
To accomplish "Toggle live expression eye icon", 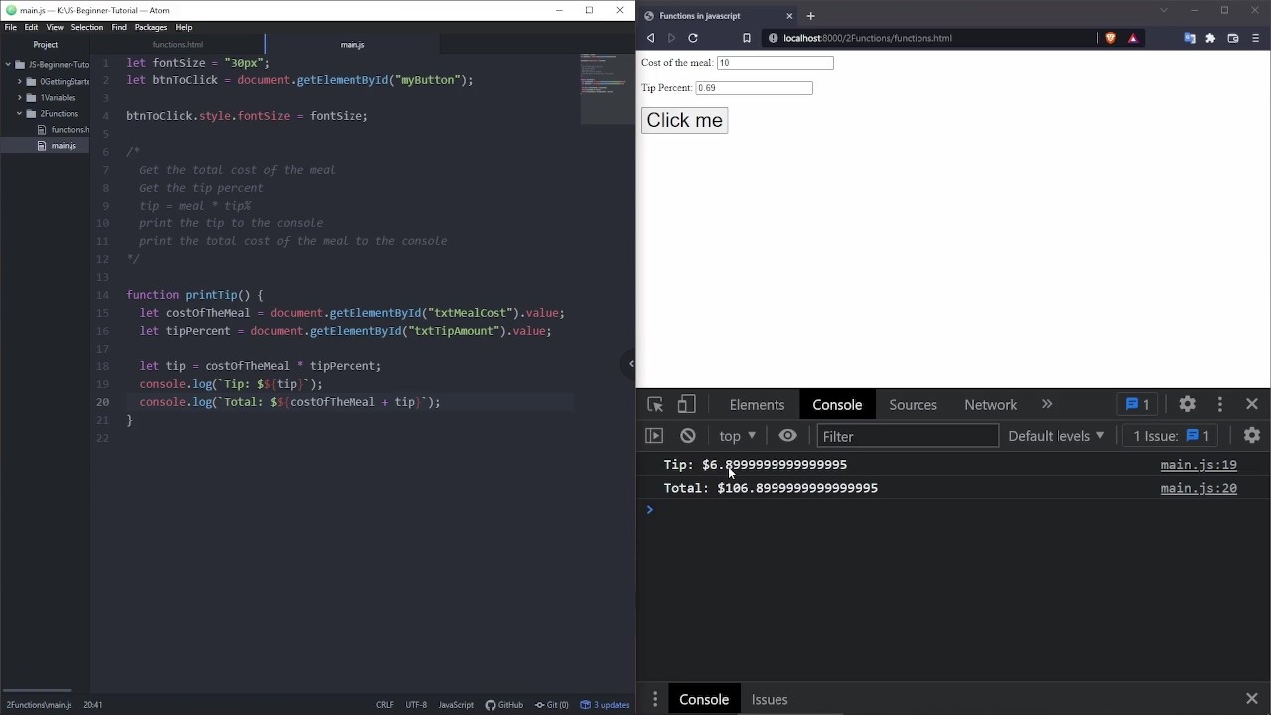I will 787,435.
